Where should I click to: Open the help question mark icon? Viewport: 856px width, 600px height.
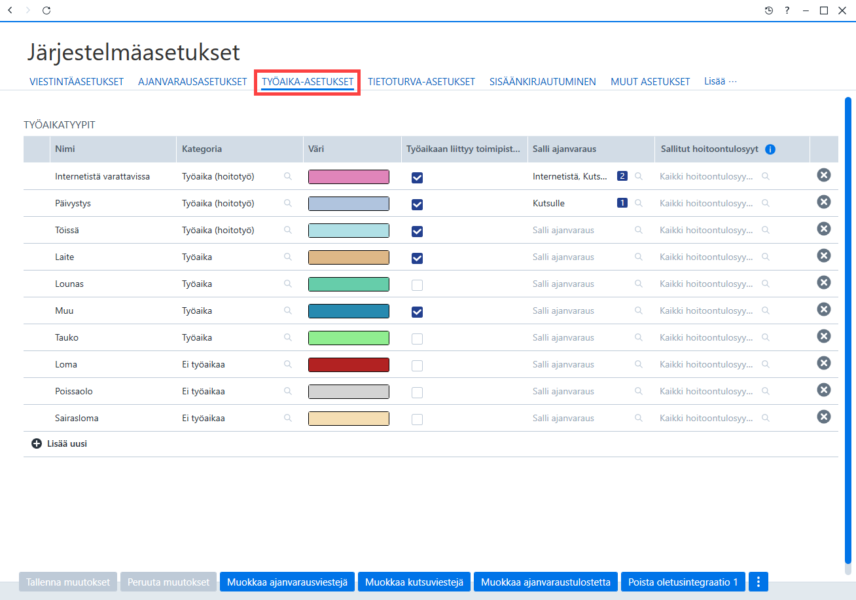click(787, 10)
